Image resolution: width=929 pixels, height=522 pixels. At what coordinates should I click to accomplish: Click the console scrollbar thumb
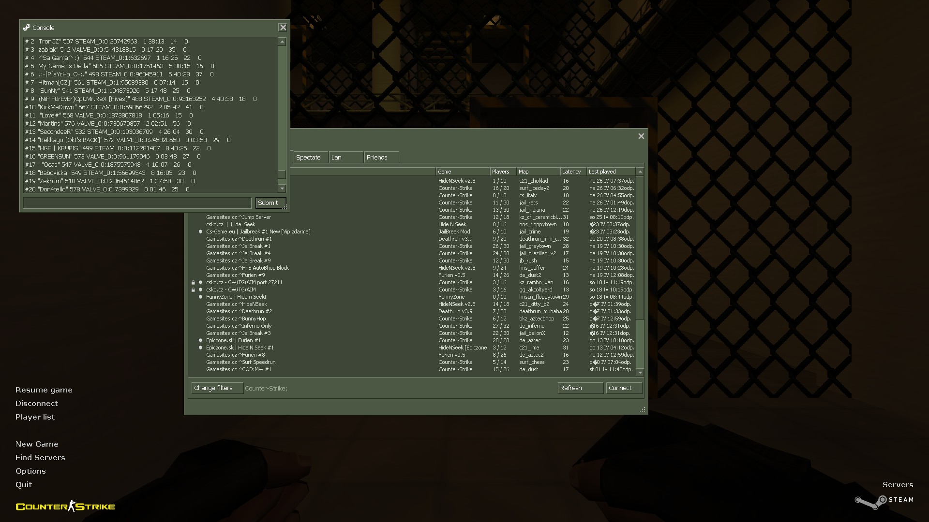282,174
